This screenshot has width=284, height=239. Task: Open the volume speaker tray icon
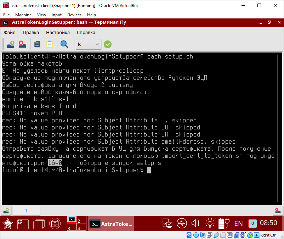coord(195,223)
